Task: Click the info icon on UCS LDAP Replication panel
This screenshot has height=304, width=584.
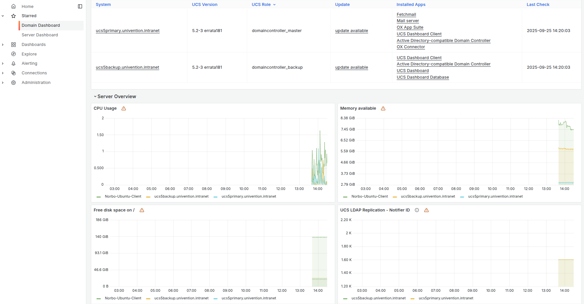Action: [x=417, y=210]
